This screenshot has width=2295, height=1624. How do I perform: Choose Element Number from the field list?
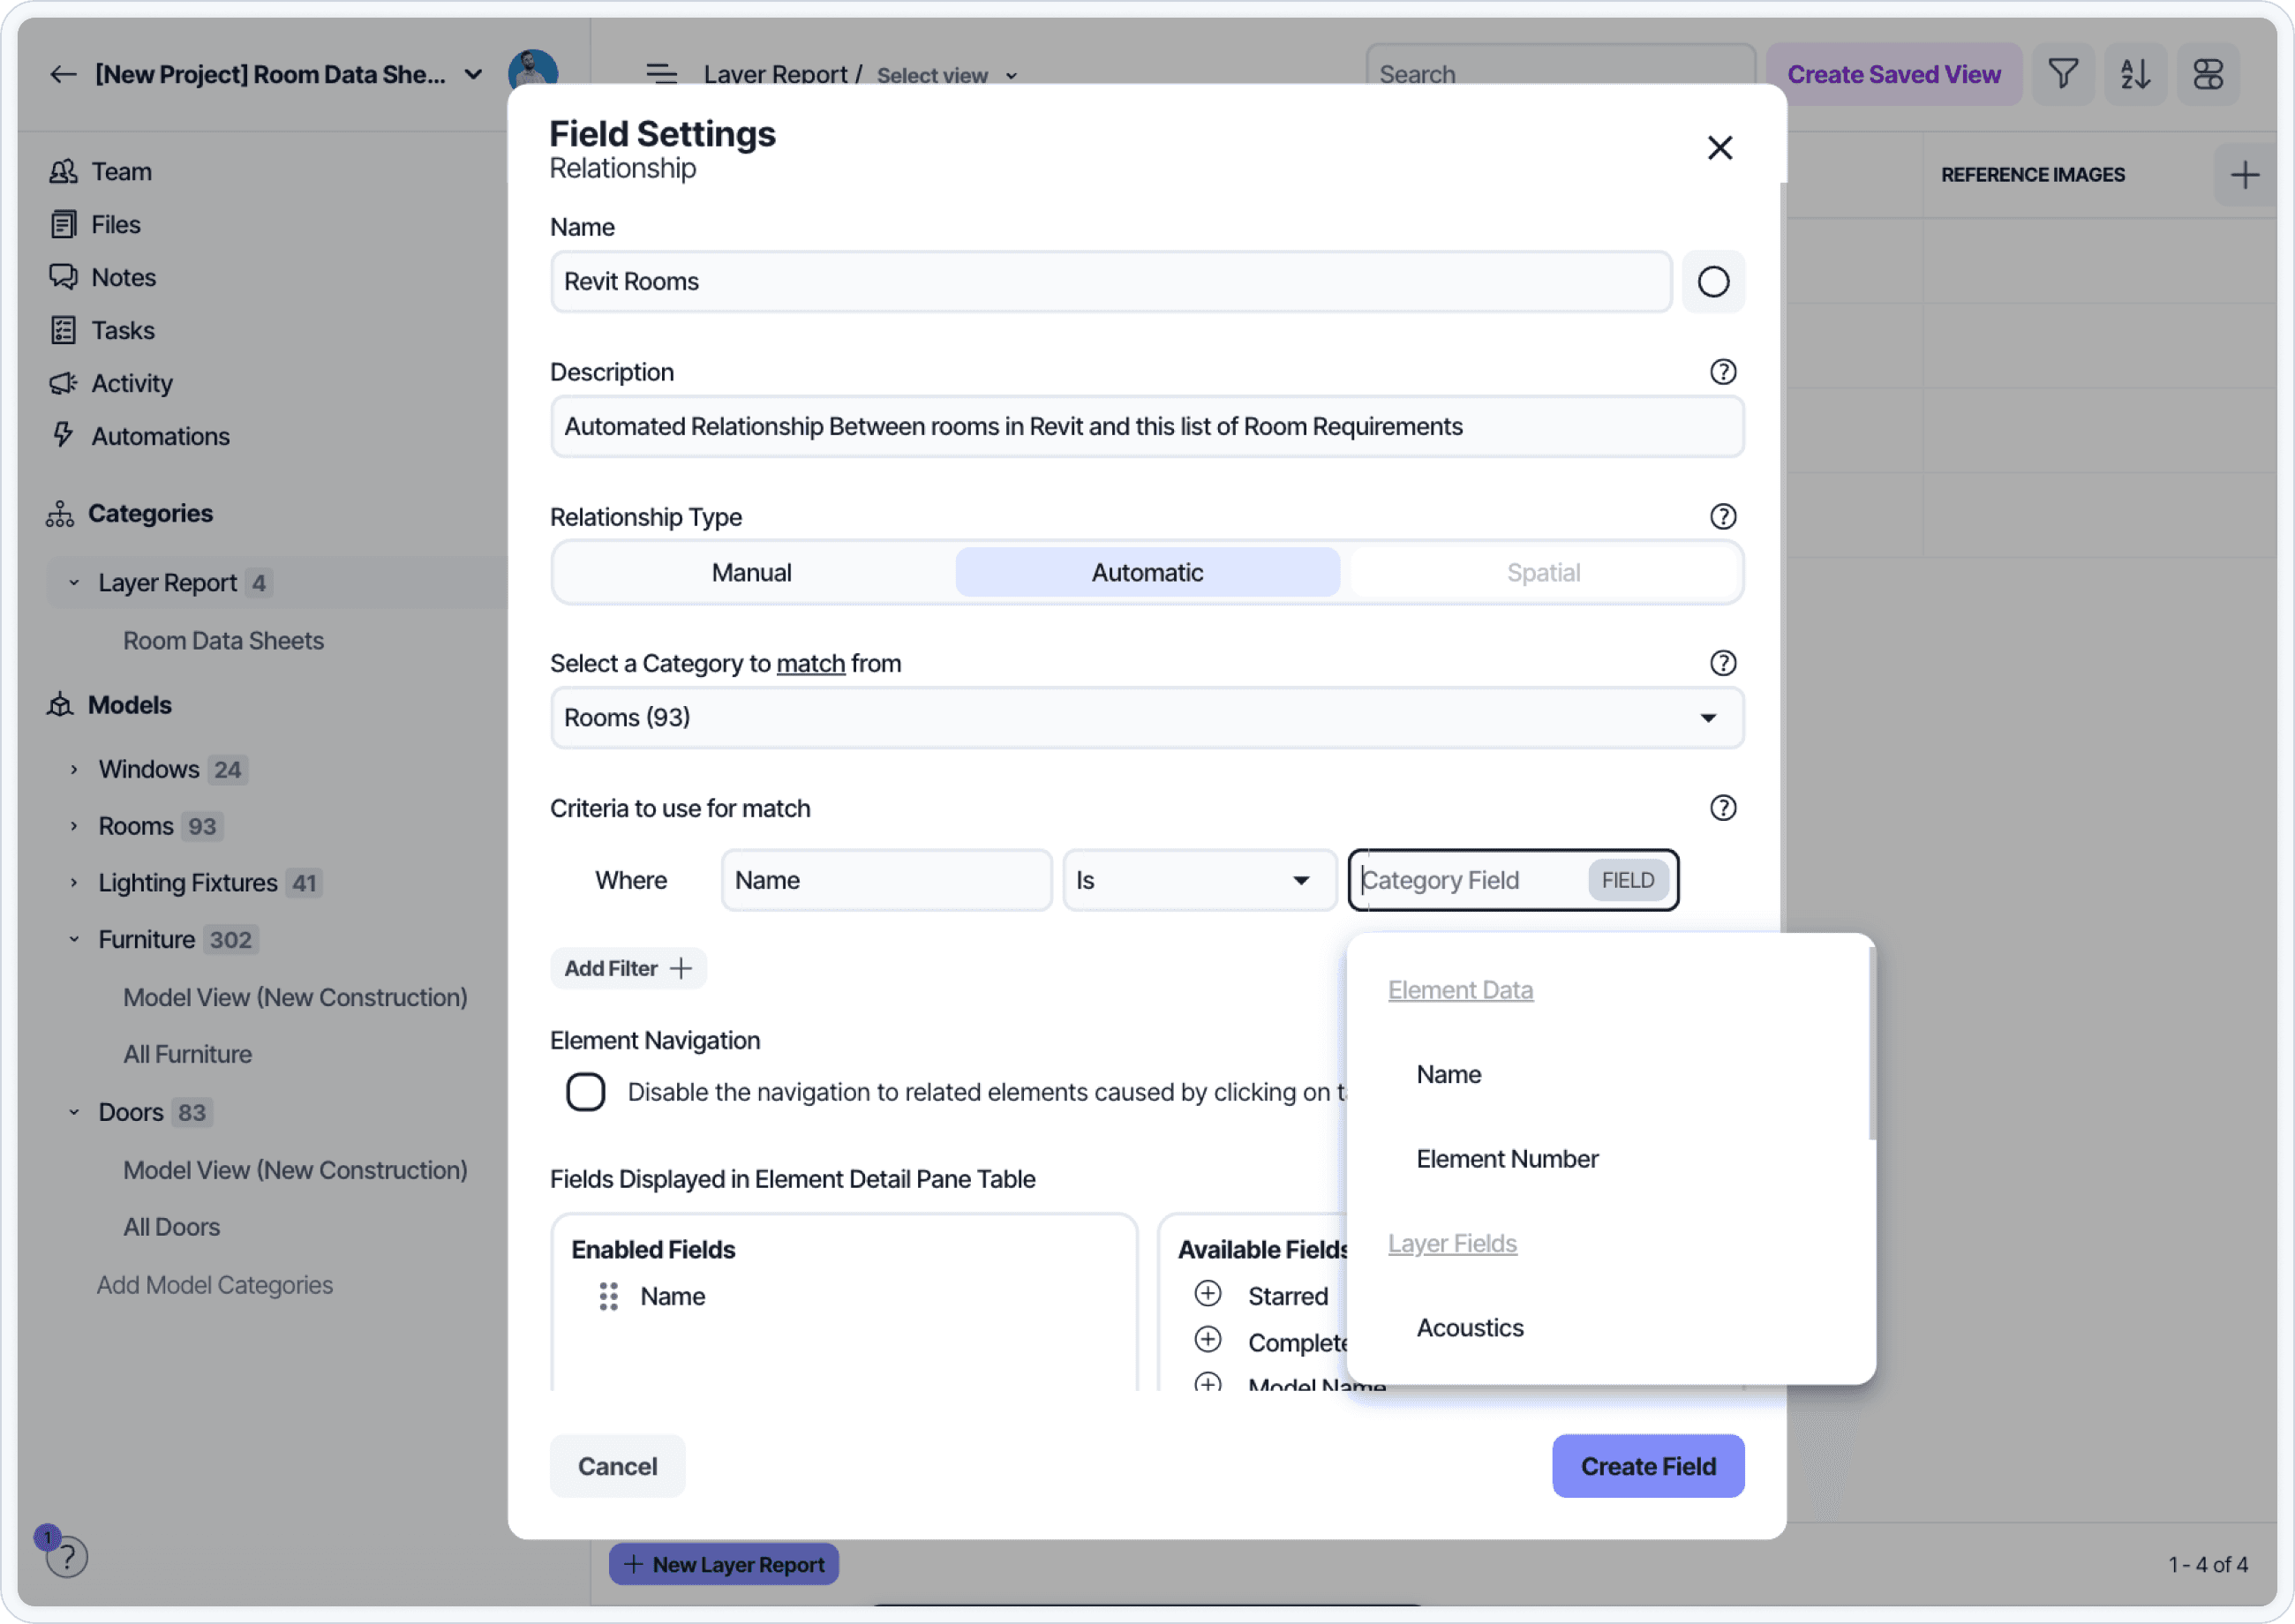[1506, 1159]
